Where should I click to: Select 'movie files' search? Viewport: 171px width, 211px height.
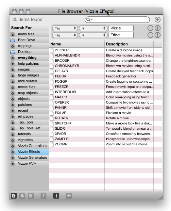click(x=29, y=87)
